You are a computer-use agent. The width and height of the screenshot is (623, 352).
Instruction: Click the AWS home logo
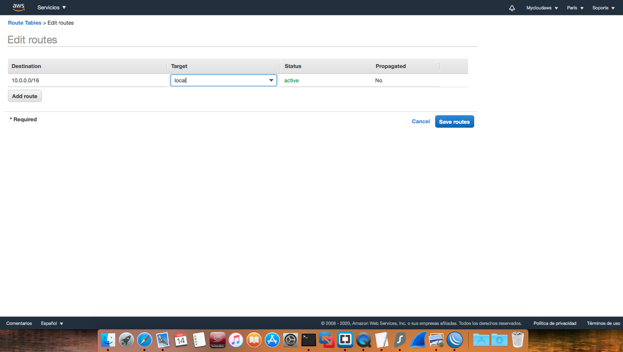[x=18, y=7]
